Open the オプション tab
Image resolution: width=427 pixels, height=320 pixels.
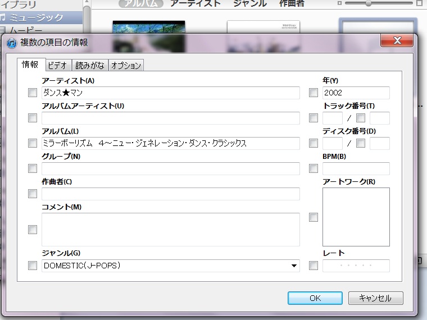click(x=126, y=65)
